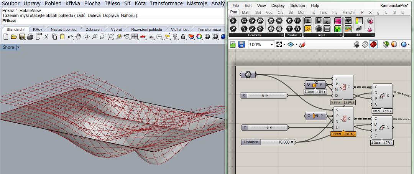Open the Solution menu in Grasshopper
Image resolution: width=414 pixels, height=174 pixels.
297,6
